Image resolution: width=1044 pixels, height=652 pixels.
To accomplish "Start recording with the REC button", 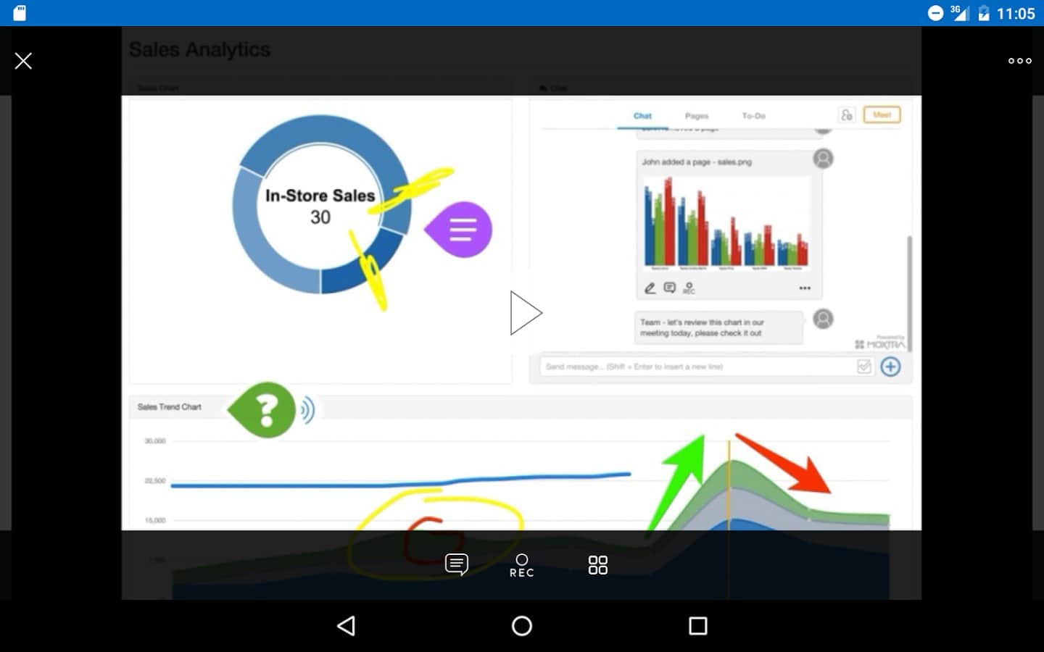I will [x=521, y=565].
